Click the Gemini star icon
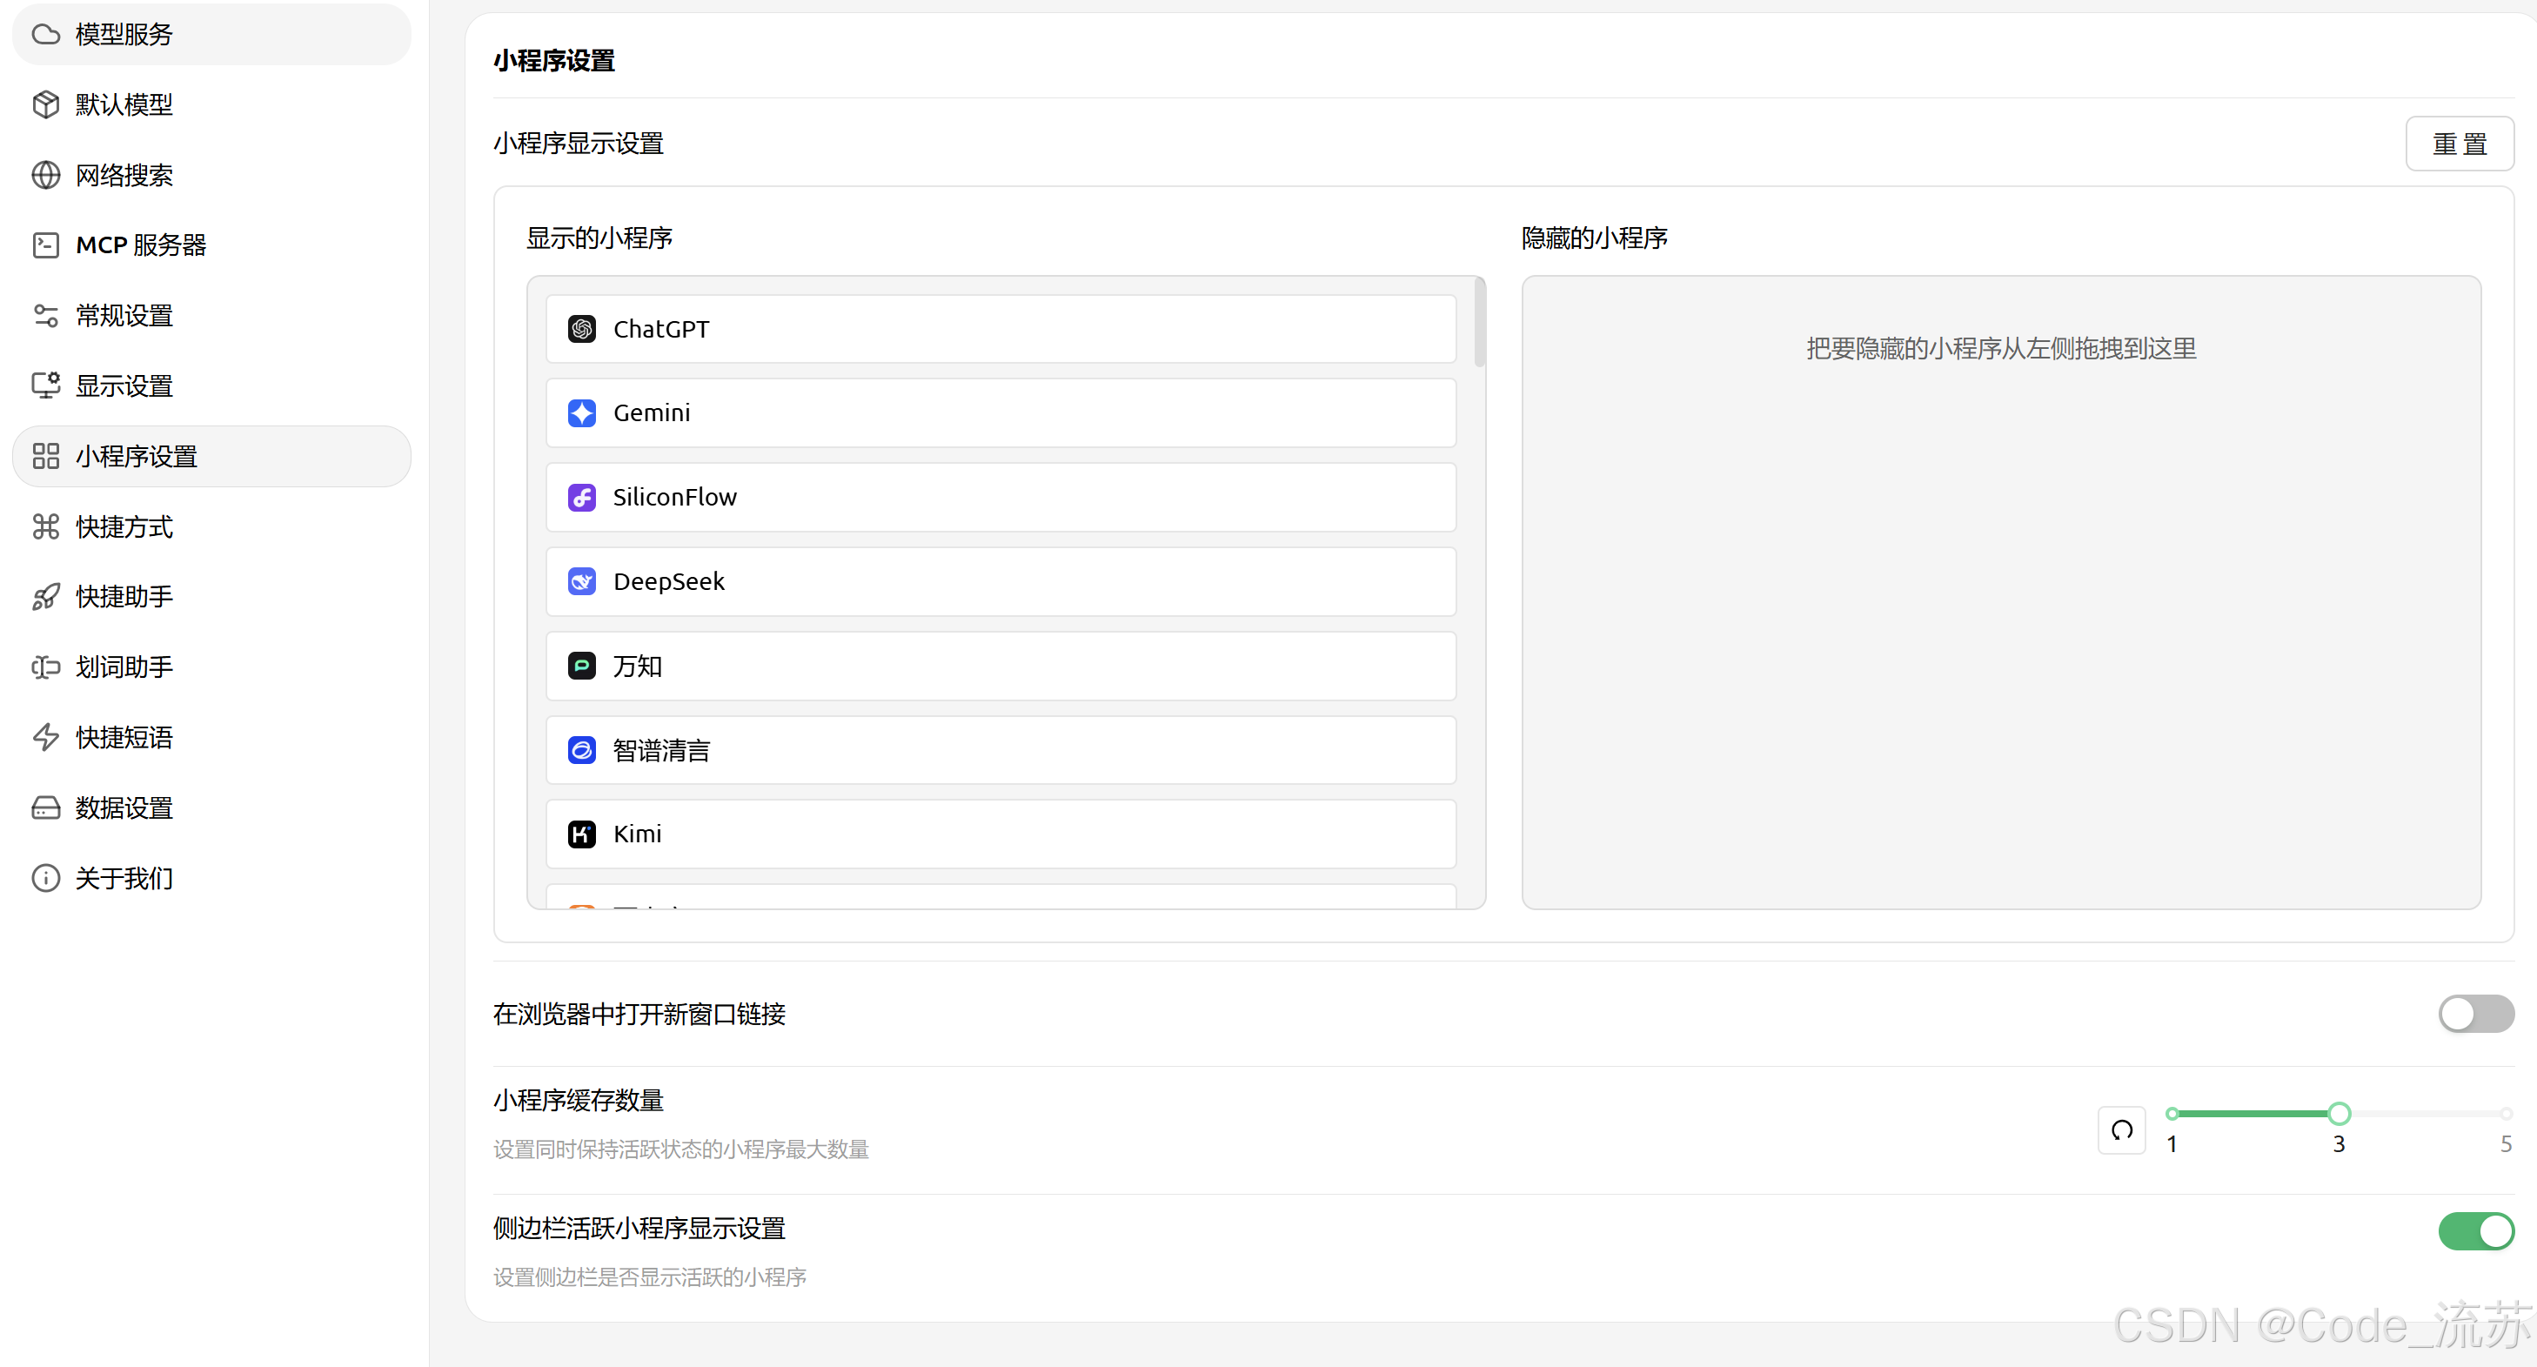Image resolution: width=2537 pixels, height=1367 pixels. [x=582, y=412]
